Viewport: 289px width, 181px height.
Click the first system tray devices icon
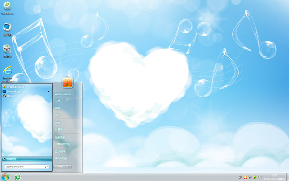pyautogui.click(x=240, y=177)
